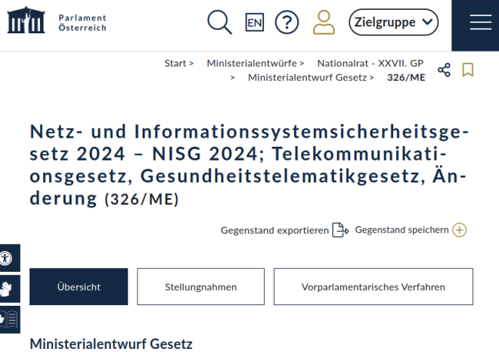Expand the Zielgruppe dropdown
The height and width of the screenshot is (352, 499).
coord(394,22)
